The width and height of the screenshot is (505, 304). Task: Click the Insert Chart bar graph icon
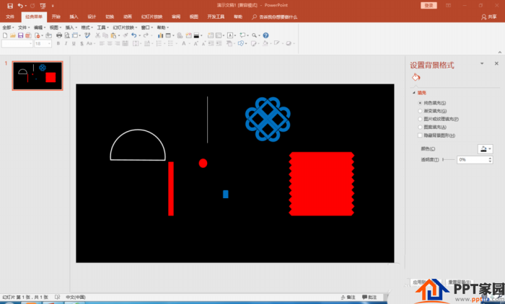(x=160, y=35)
